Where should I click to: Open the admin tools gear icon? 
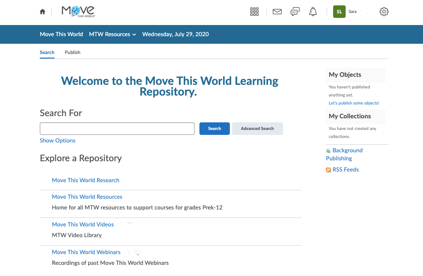(x=384, y=12)
